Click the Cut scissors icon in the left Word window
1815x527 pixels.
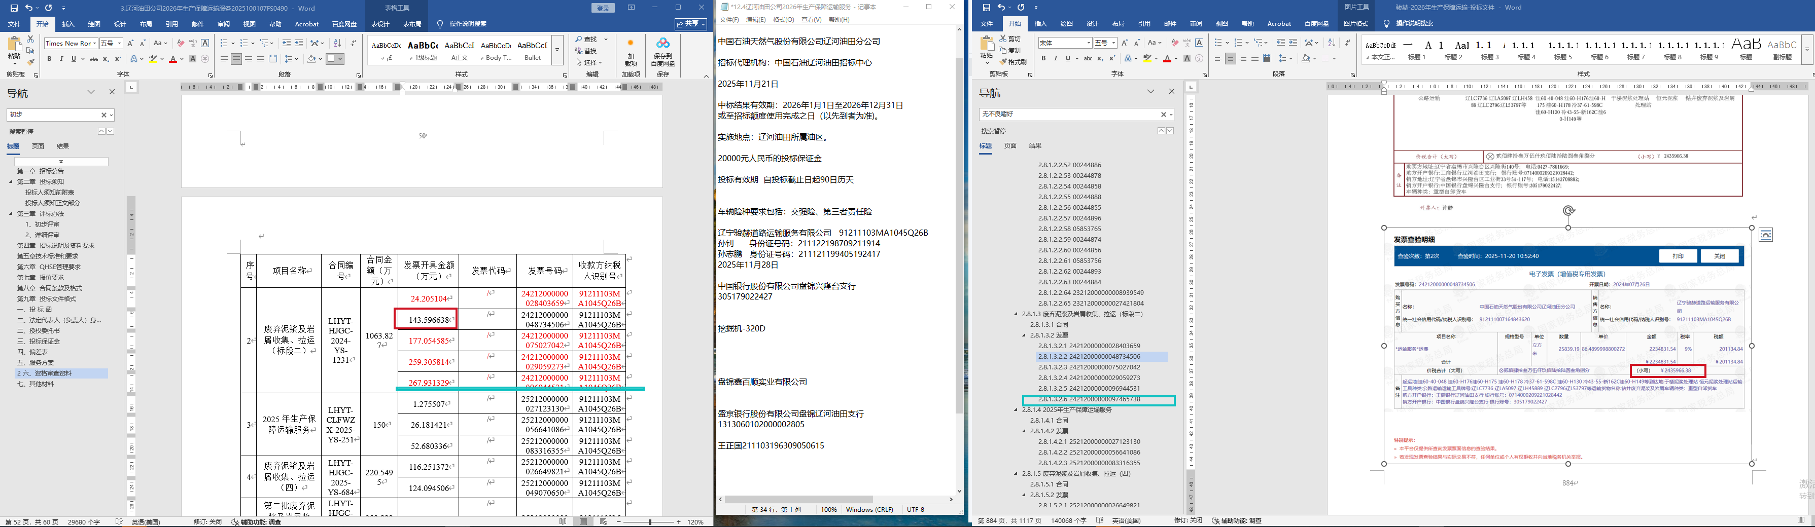[x=30, y=40]
